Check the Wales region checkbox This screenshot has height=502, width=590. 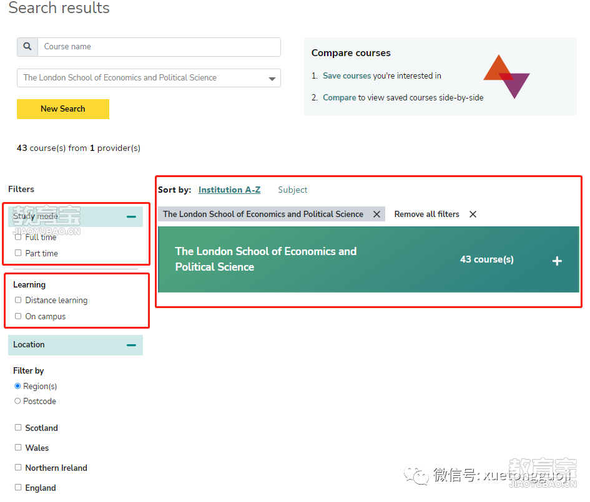coord(18,447)
